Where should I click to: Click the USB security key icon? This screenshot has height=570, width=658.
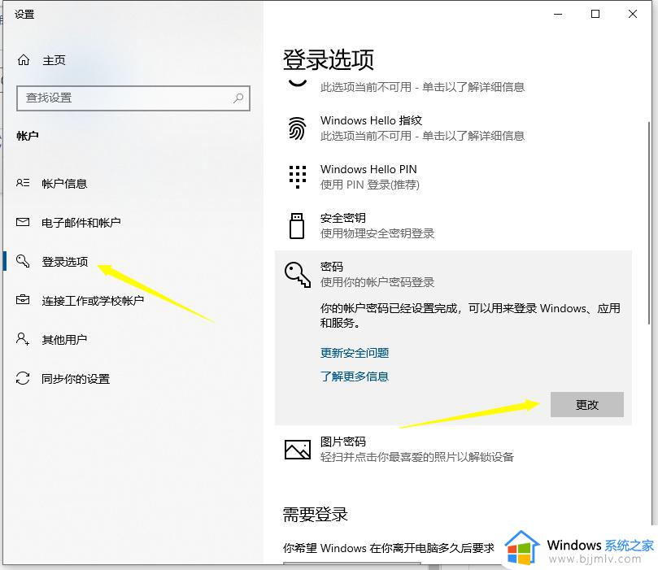click(297, 226)
